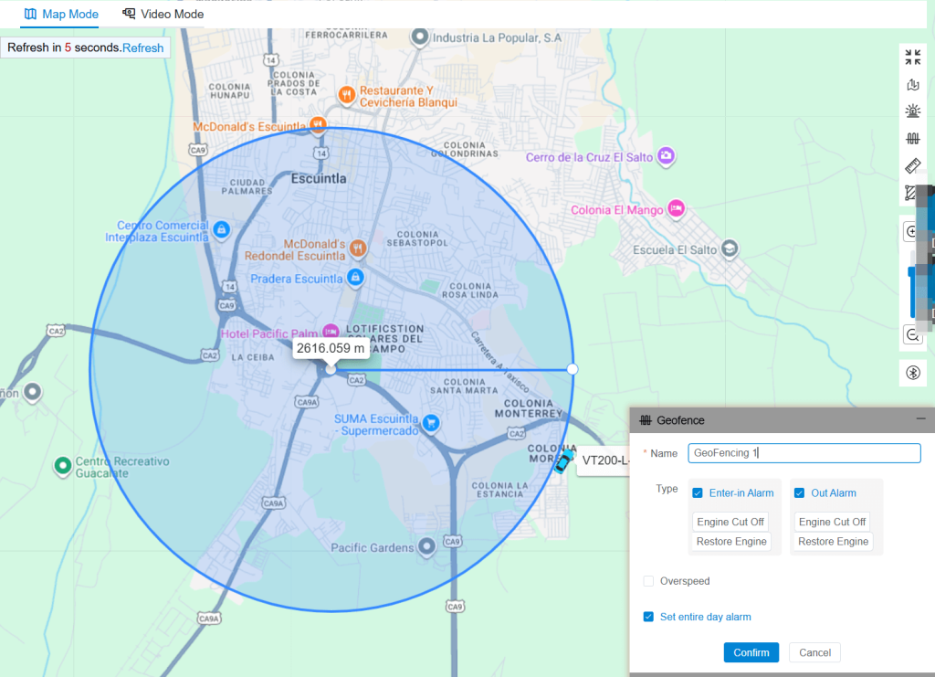This screenshot has width=935, height=677.
Task: Click the traffic layer map icon
Action: [x=913, y=84]
